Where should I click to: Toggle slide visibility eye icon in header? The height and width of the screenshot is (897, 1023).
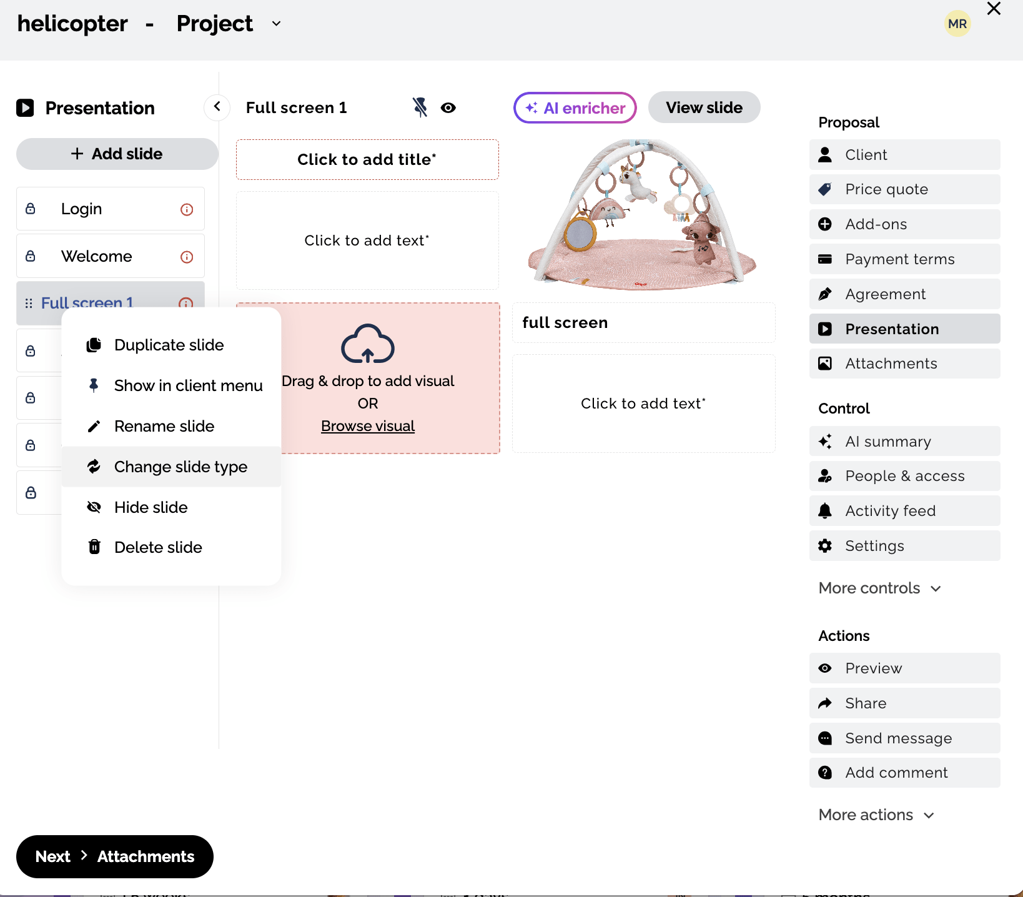pyautogui.click(x=448, y=107)
